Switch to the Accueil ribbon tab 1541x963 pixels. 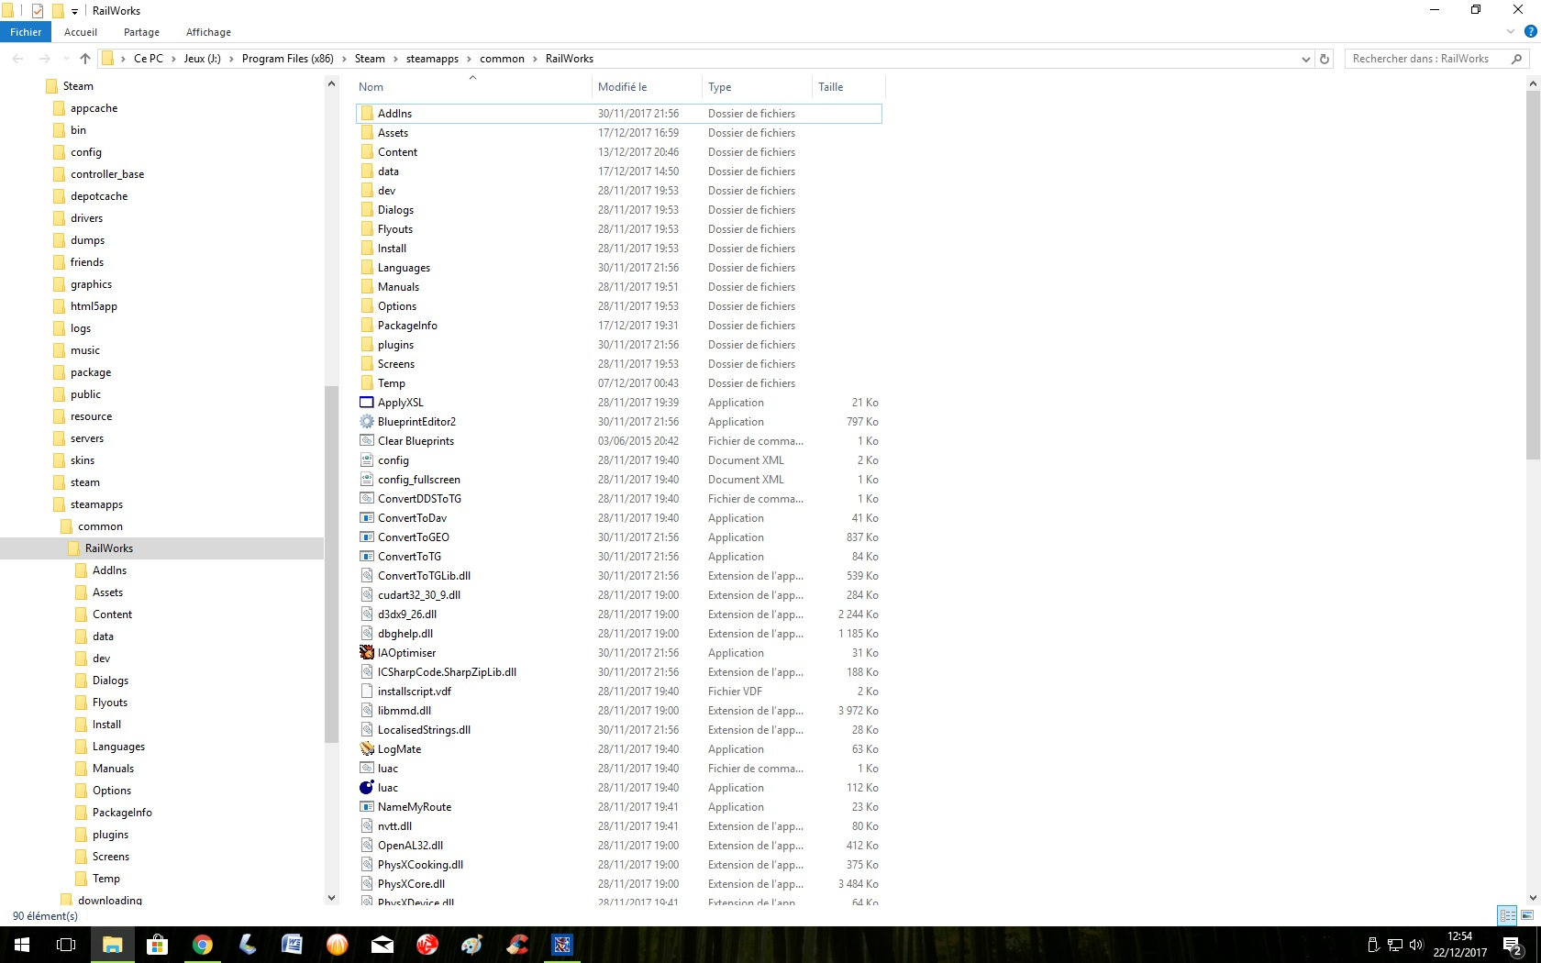click(x=81, y=32)
